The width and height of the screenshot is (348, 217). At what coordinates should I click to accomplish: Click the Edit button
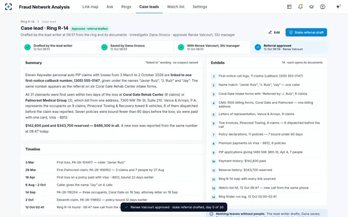click(274, 32)
